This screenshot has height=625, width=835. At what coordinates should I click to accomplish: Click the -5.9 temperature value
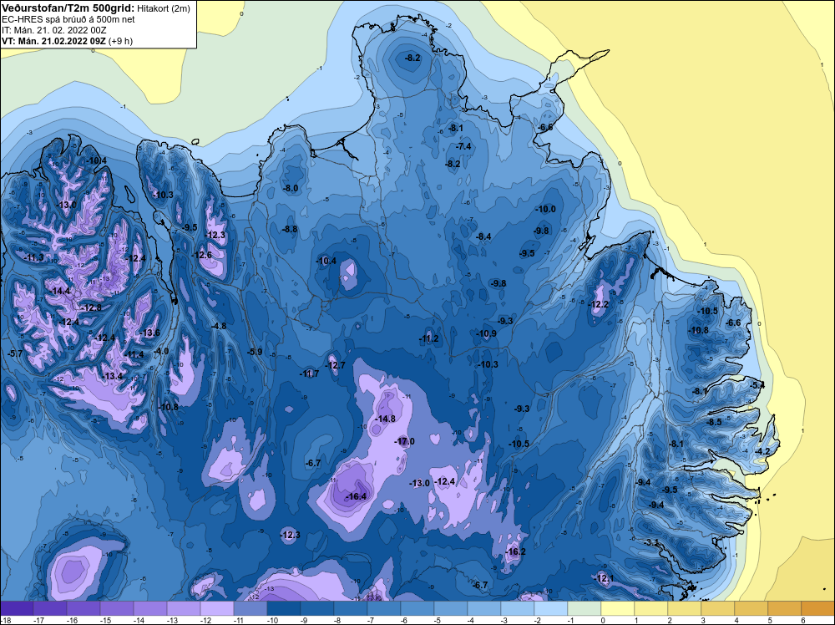click(x=255, y=352)
